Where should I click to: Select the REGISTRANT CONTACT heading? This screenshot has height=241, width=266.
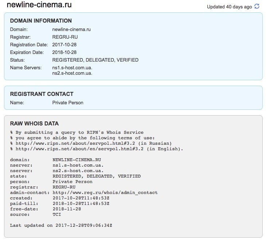(42, 94)
